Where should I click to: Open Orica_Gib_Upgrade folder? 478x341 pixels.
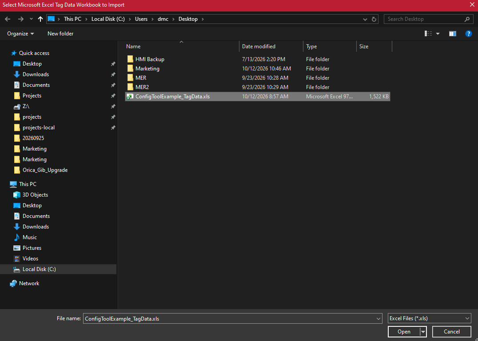45,170
